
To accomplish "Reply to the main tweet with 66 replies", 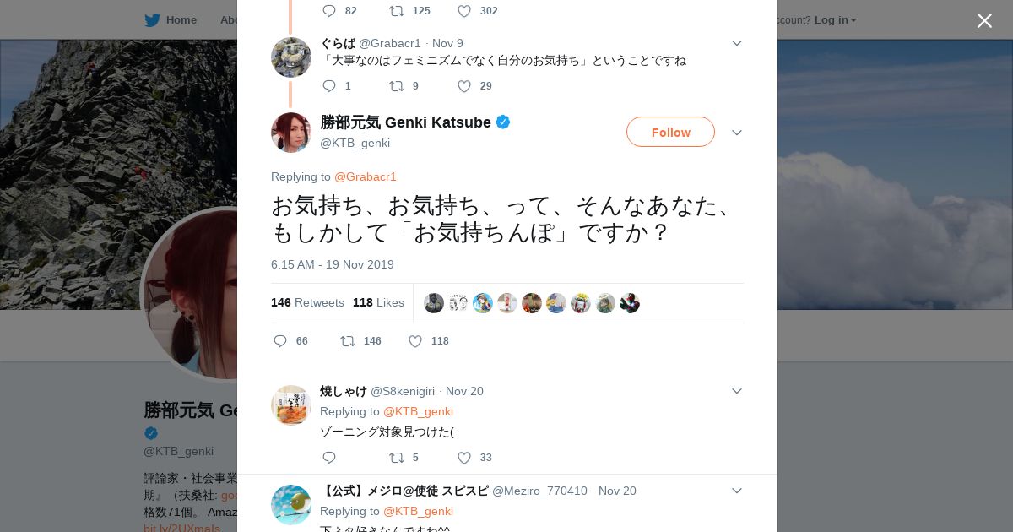I will click(x=280, y=341).
